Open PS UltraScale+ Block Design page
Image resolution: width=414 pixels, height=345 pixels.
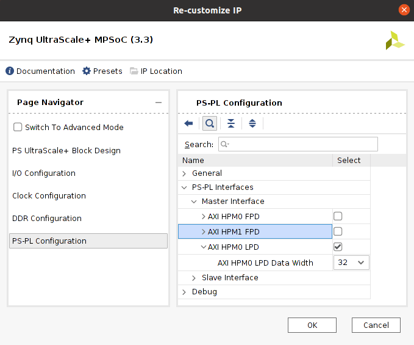click(x=66, y=150)
